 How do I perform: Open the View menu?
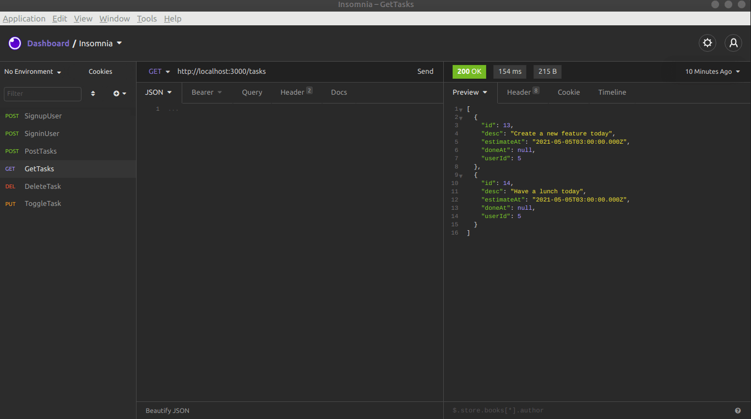tap(83, 19)
